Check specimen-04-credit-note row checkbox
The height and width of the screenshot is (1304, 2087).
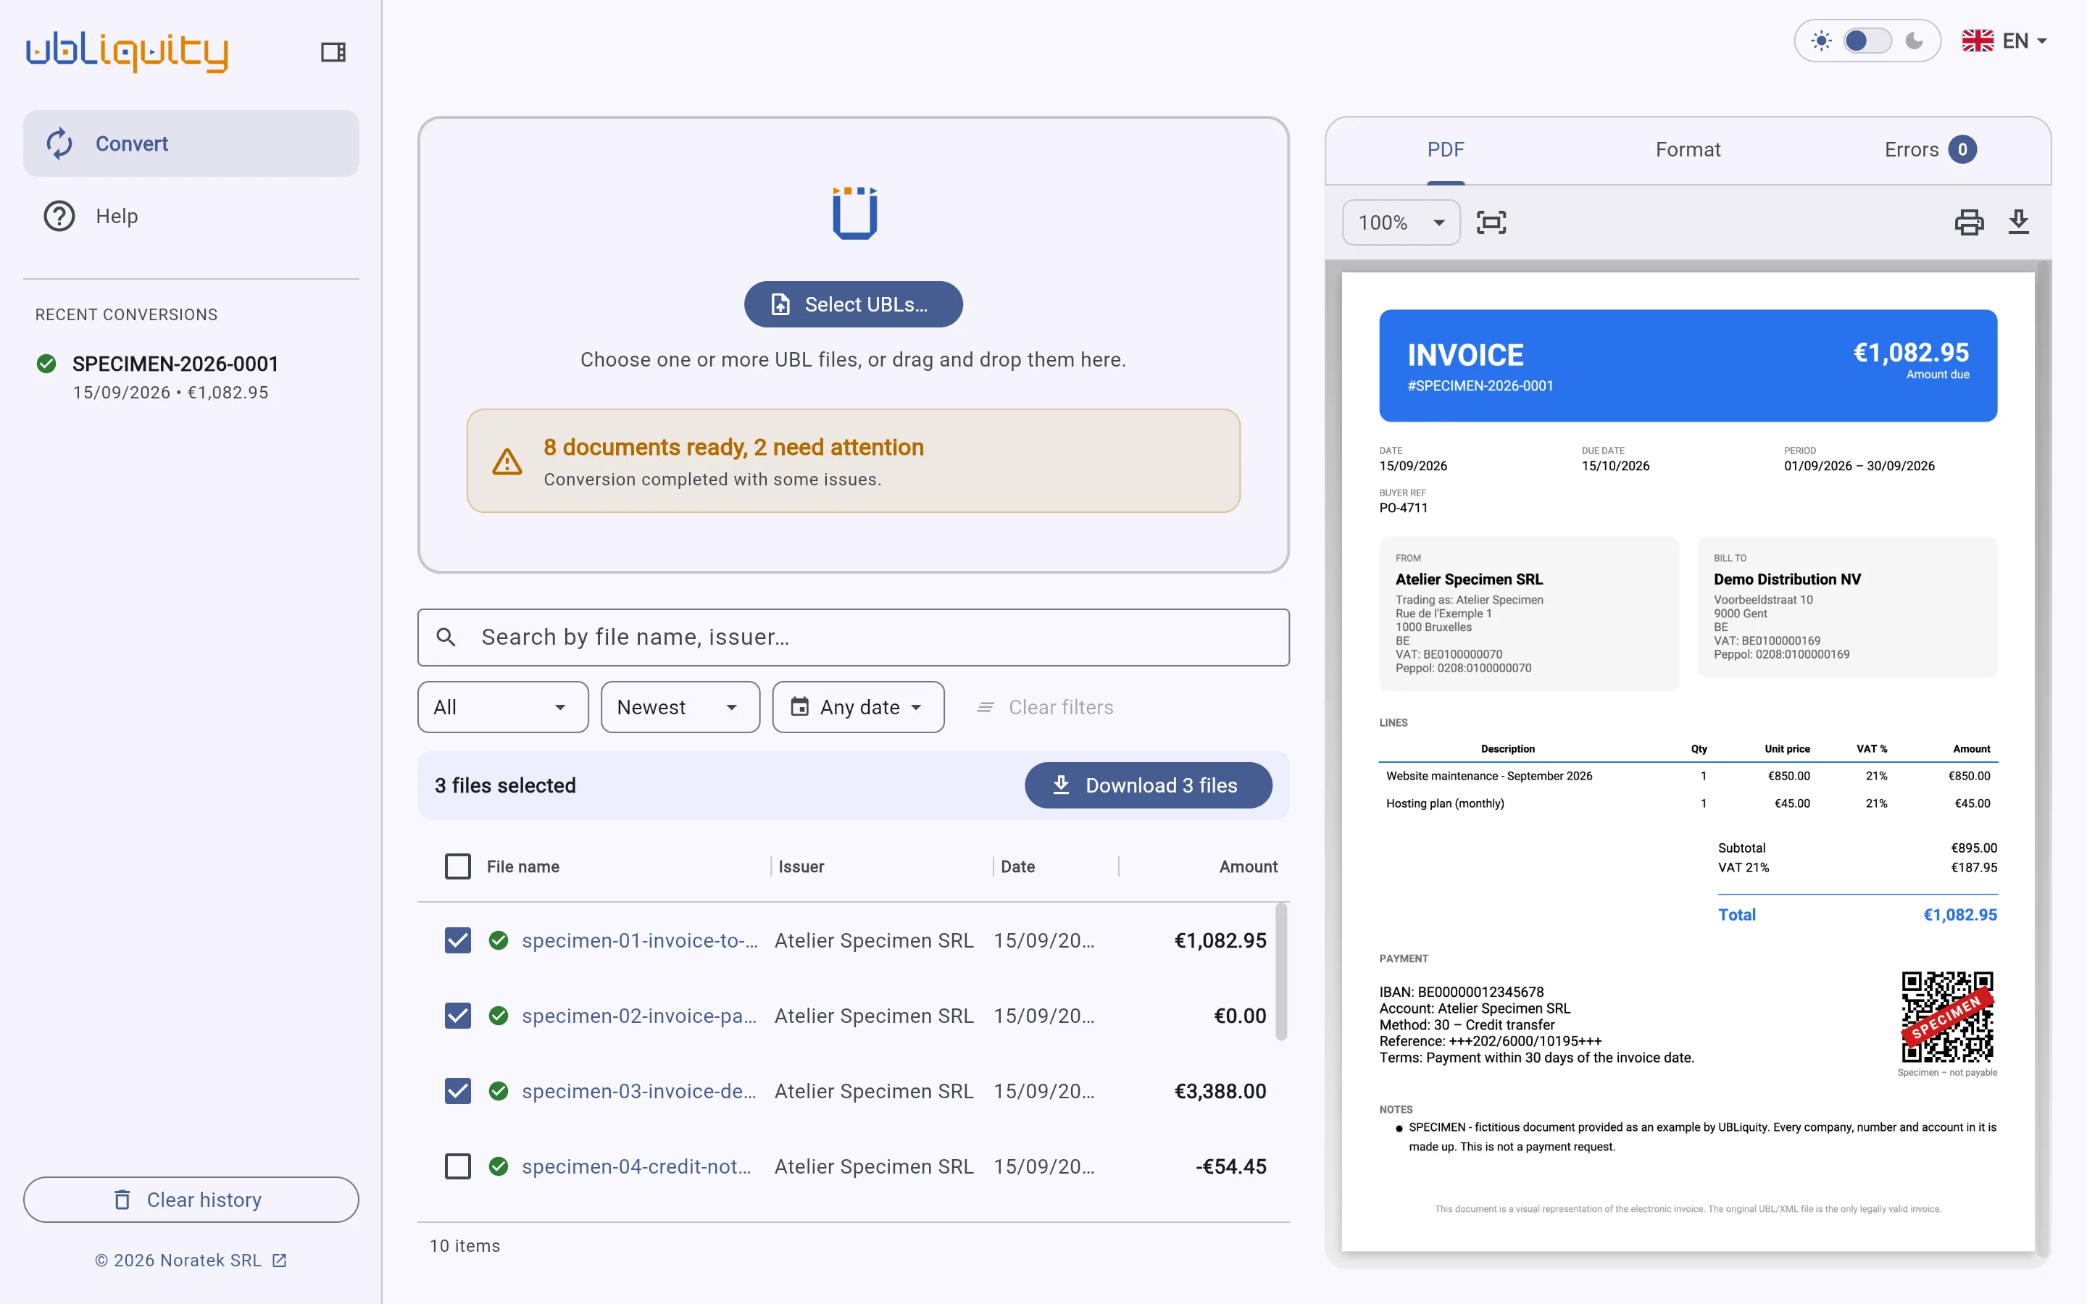(458, 1166)
